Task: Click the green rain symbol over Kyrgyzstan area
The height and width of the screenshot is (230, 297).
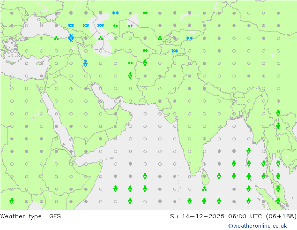Action: point(160,38)
